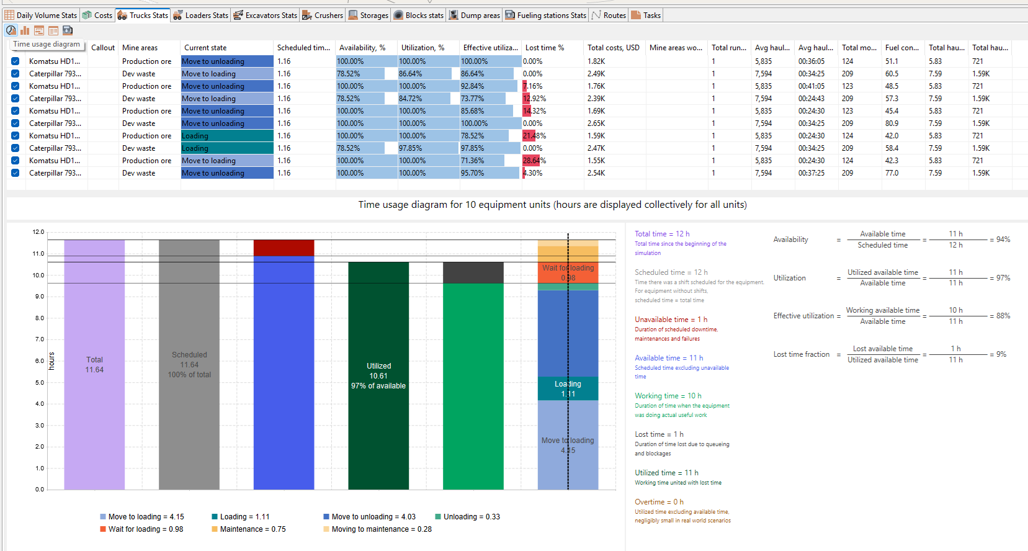Click the Loading legend swatch
Image resolution: width=1028 pixels, height=551 pixels.
(215, 517)
